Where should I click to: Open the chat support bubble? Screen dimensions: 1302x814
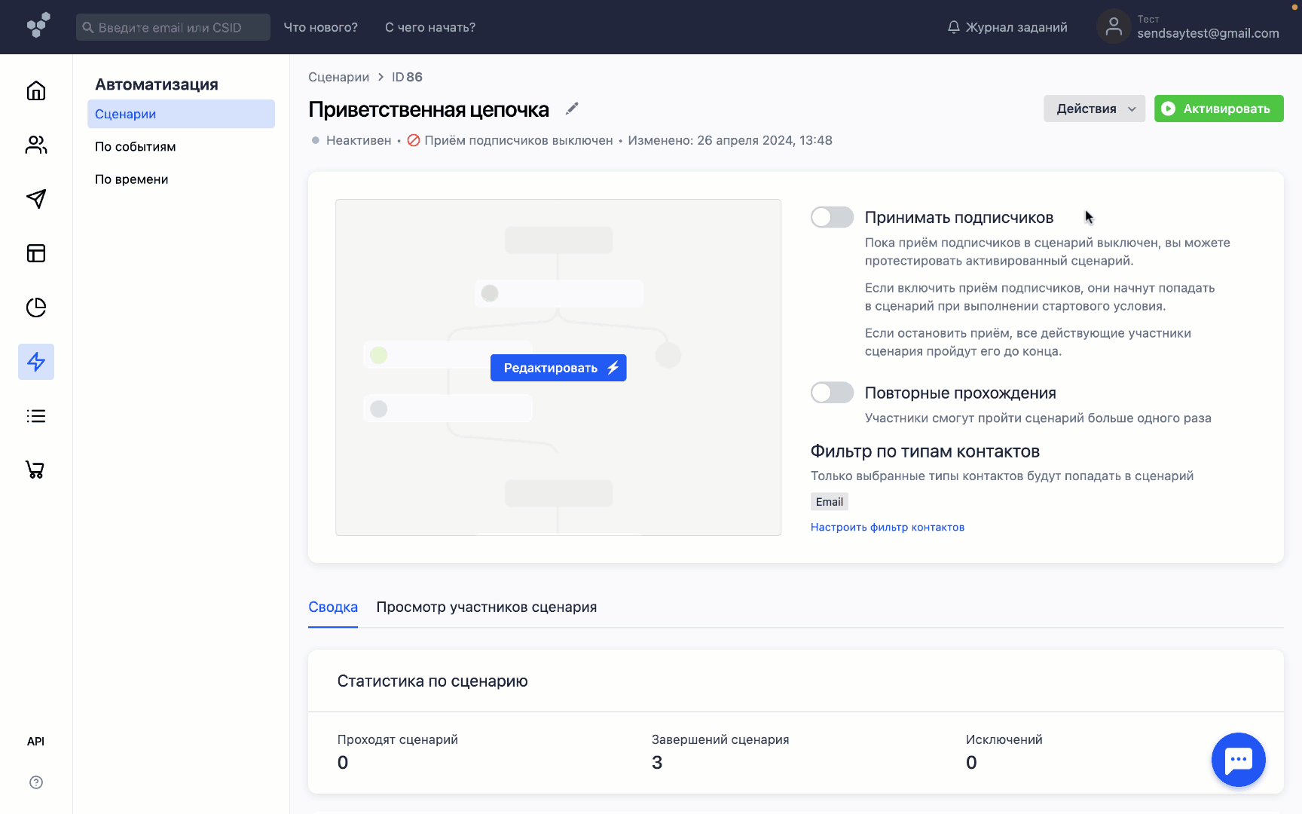(x=1238, y=760)
